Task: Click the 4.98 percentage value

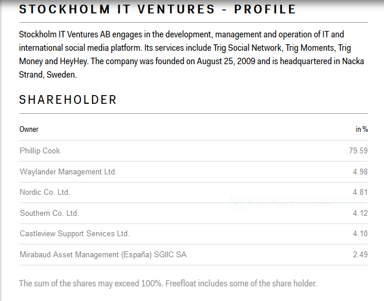Action: click(360, 171)
